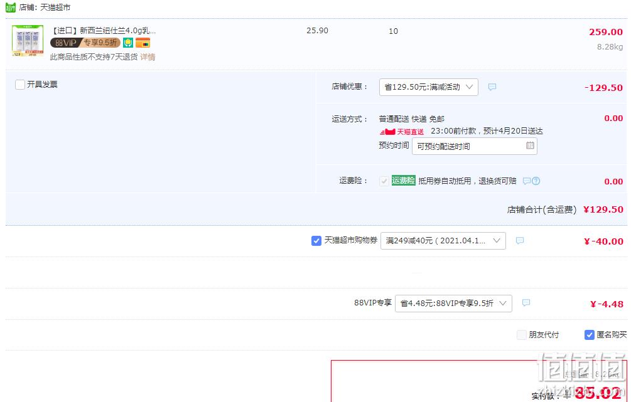Click the unit price 25.90
Image resolution: width=631 pixels, height=402 pixels.
[x=317, y=31]
